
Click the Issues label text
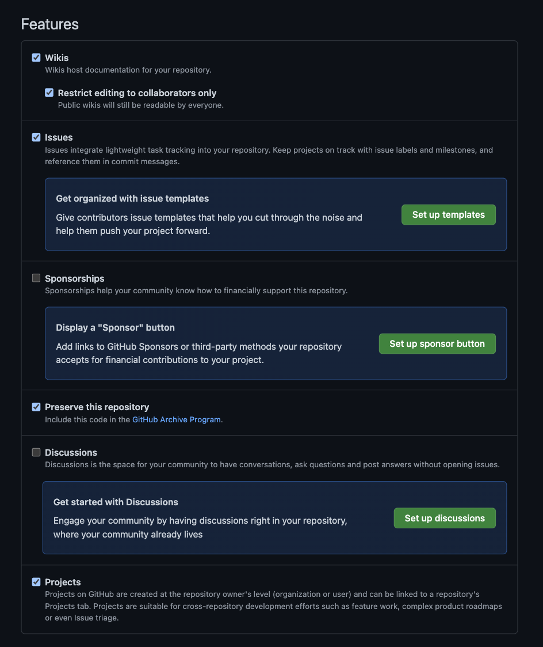click(59, 137)
